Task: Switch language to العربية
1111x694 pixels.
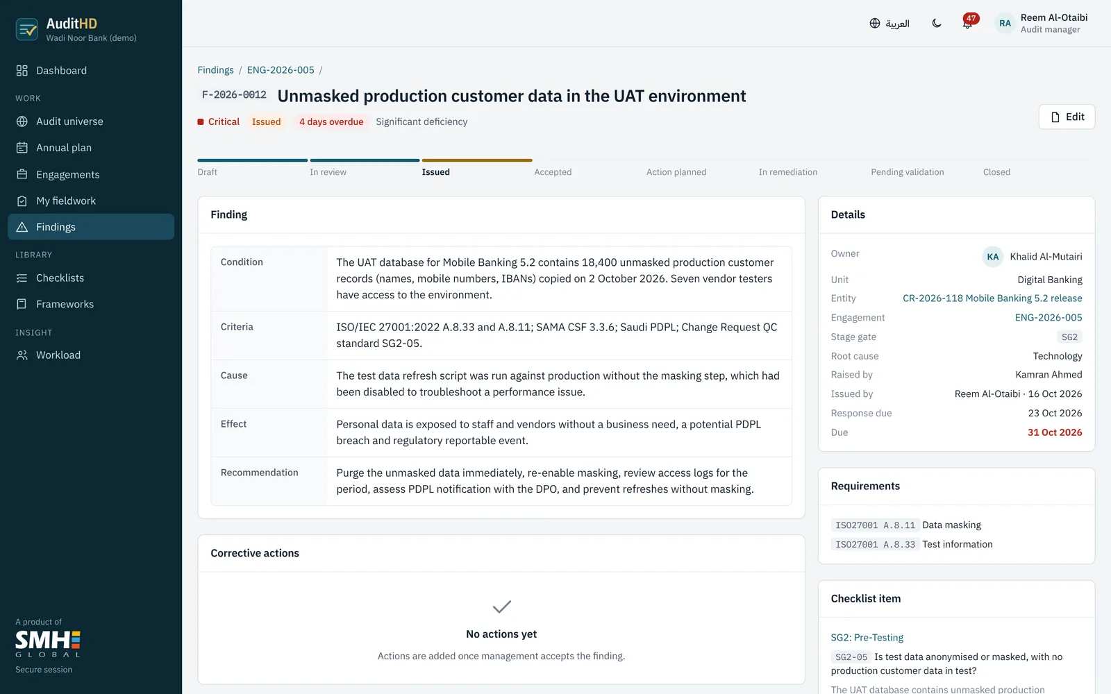Action: pyautogui.click(x=897, y=24)
